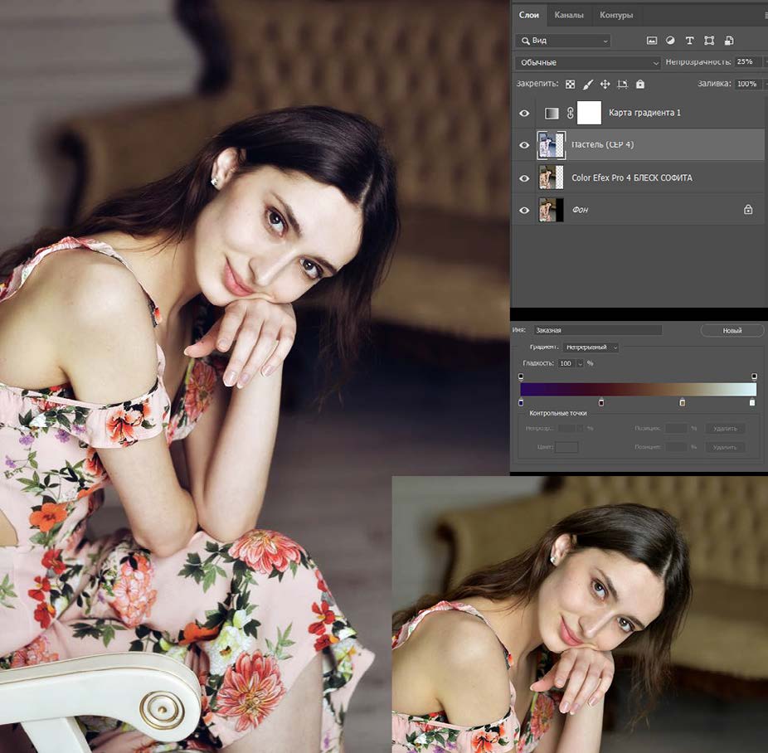Filter layers by smart object icon
Viewport: 768px width, 753px height.
(729, 41)
